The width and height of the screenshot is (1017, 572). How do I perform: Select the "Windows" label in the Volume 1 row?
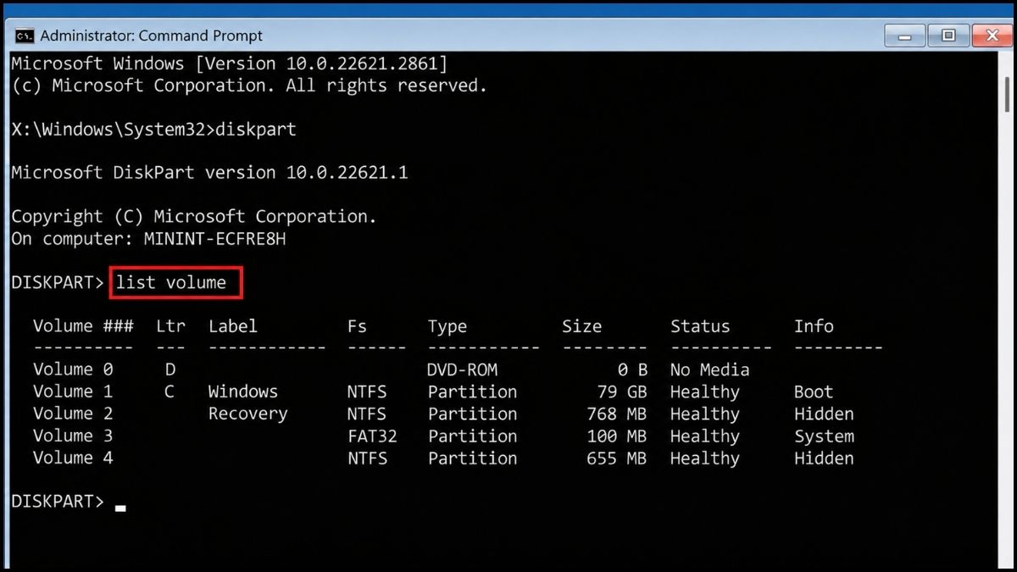point(243,392)
